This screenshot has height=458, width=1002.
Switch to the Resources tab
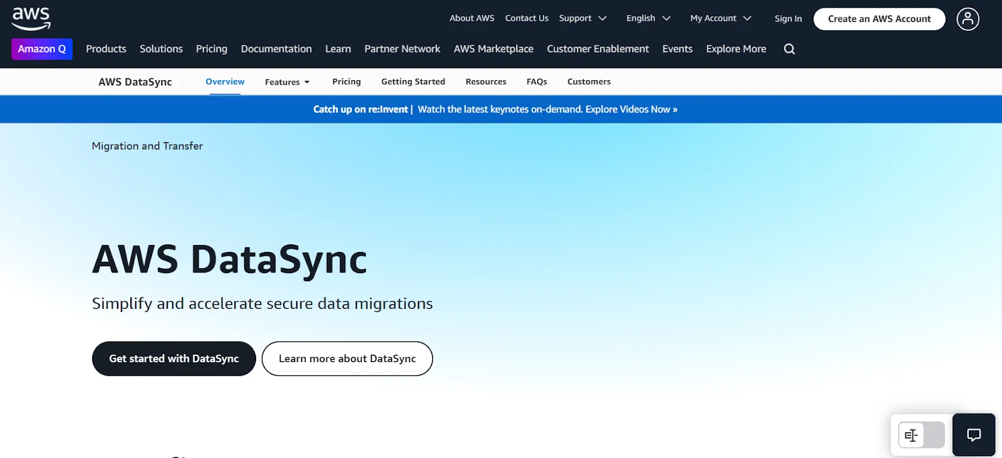(x=486, y=81)
